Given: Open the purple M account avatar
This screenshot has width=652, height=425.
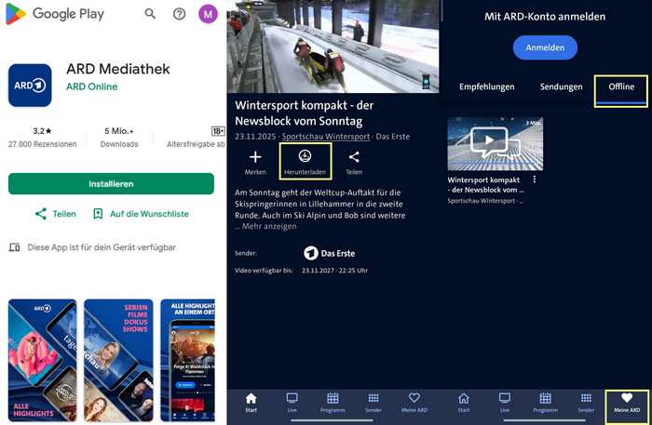Looking at the screenshot, I should point(208,14).
